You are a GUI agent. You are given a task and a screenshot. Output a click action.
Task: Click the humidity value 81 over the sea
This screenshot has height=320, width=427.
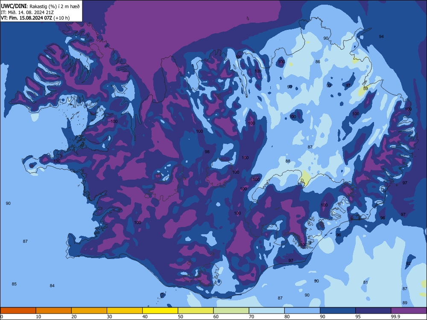(x=365, y=282)
